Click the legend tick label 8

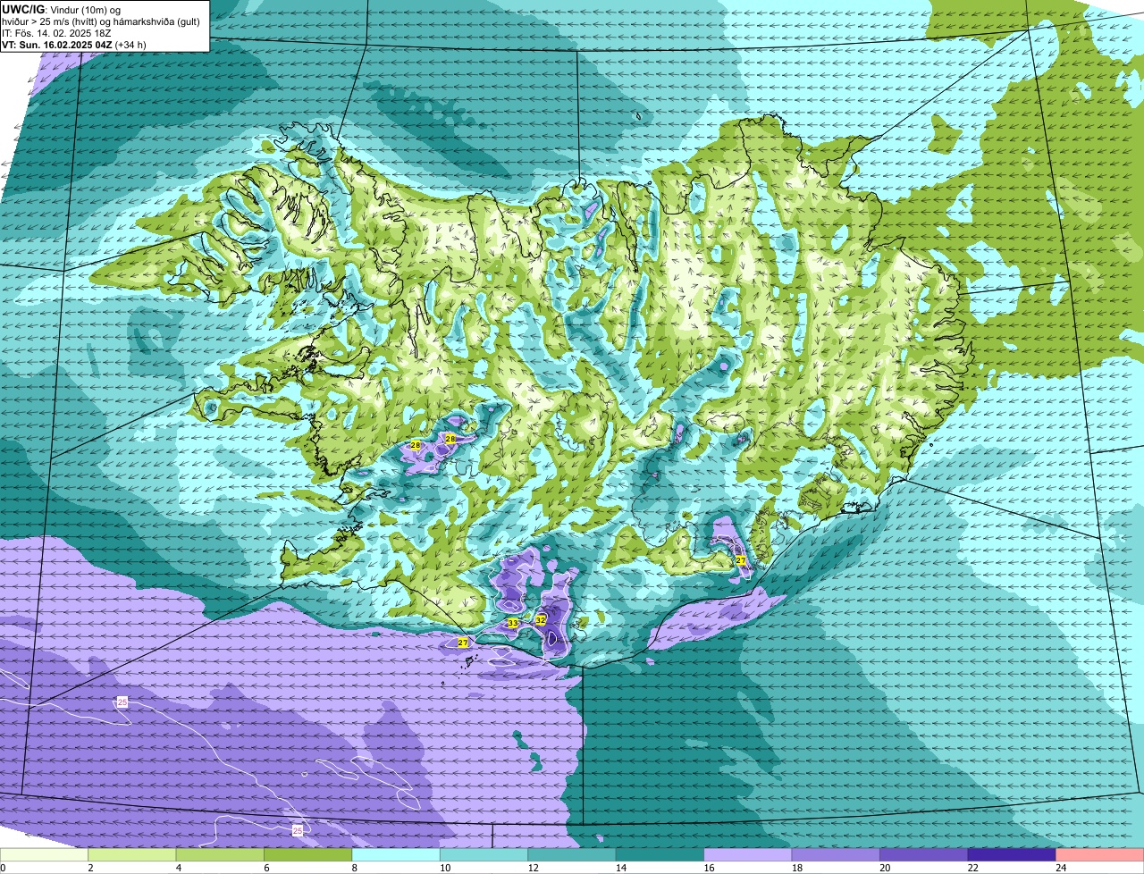pos(355,868)
